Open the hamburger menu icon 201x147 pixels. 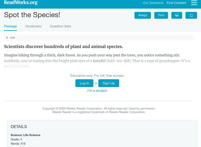(x=194, y=3)
